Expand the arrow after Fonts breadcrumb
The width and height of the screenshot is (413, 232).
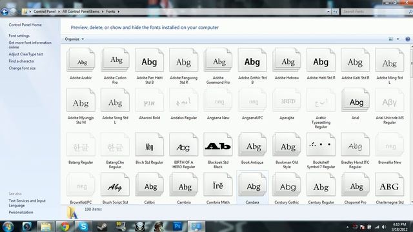click(119, 12)
